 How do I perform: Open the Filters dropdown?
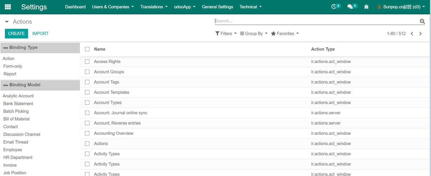(x=226, y=34)
